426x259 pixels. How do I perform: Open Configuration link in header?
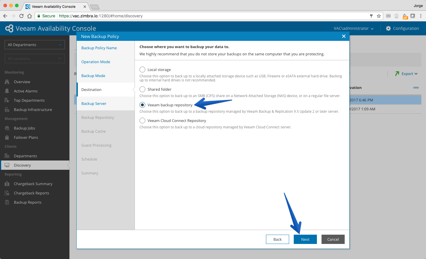pos(406,28)
